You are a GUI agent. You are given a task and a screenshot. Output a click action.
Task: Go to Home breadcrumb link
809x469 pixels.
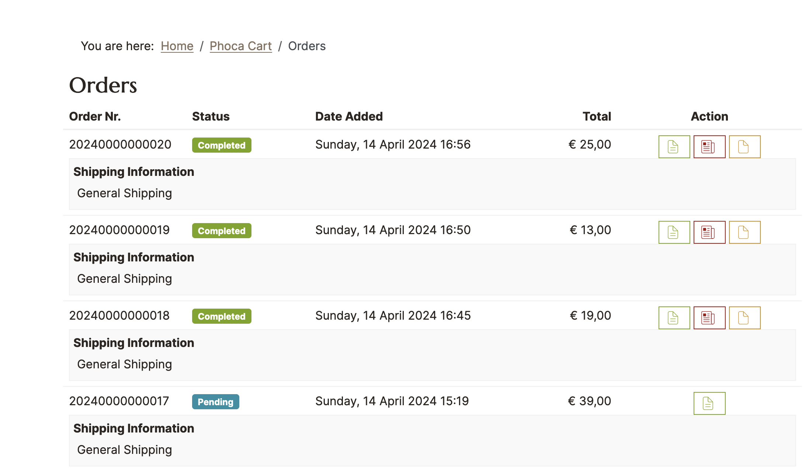[x=177, y=46]
